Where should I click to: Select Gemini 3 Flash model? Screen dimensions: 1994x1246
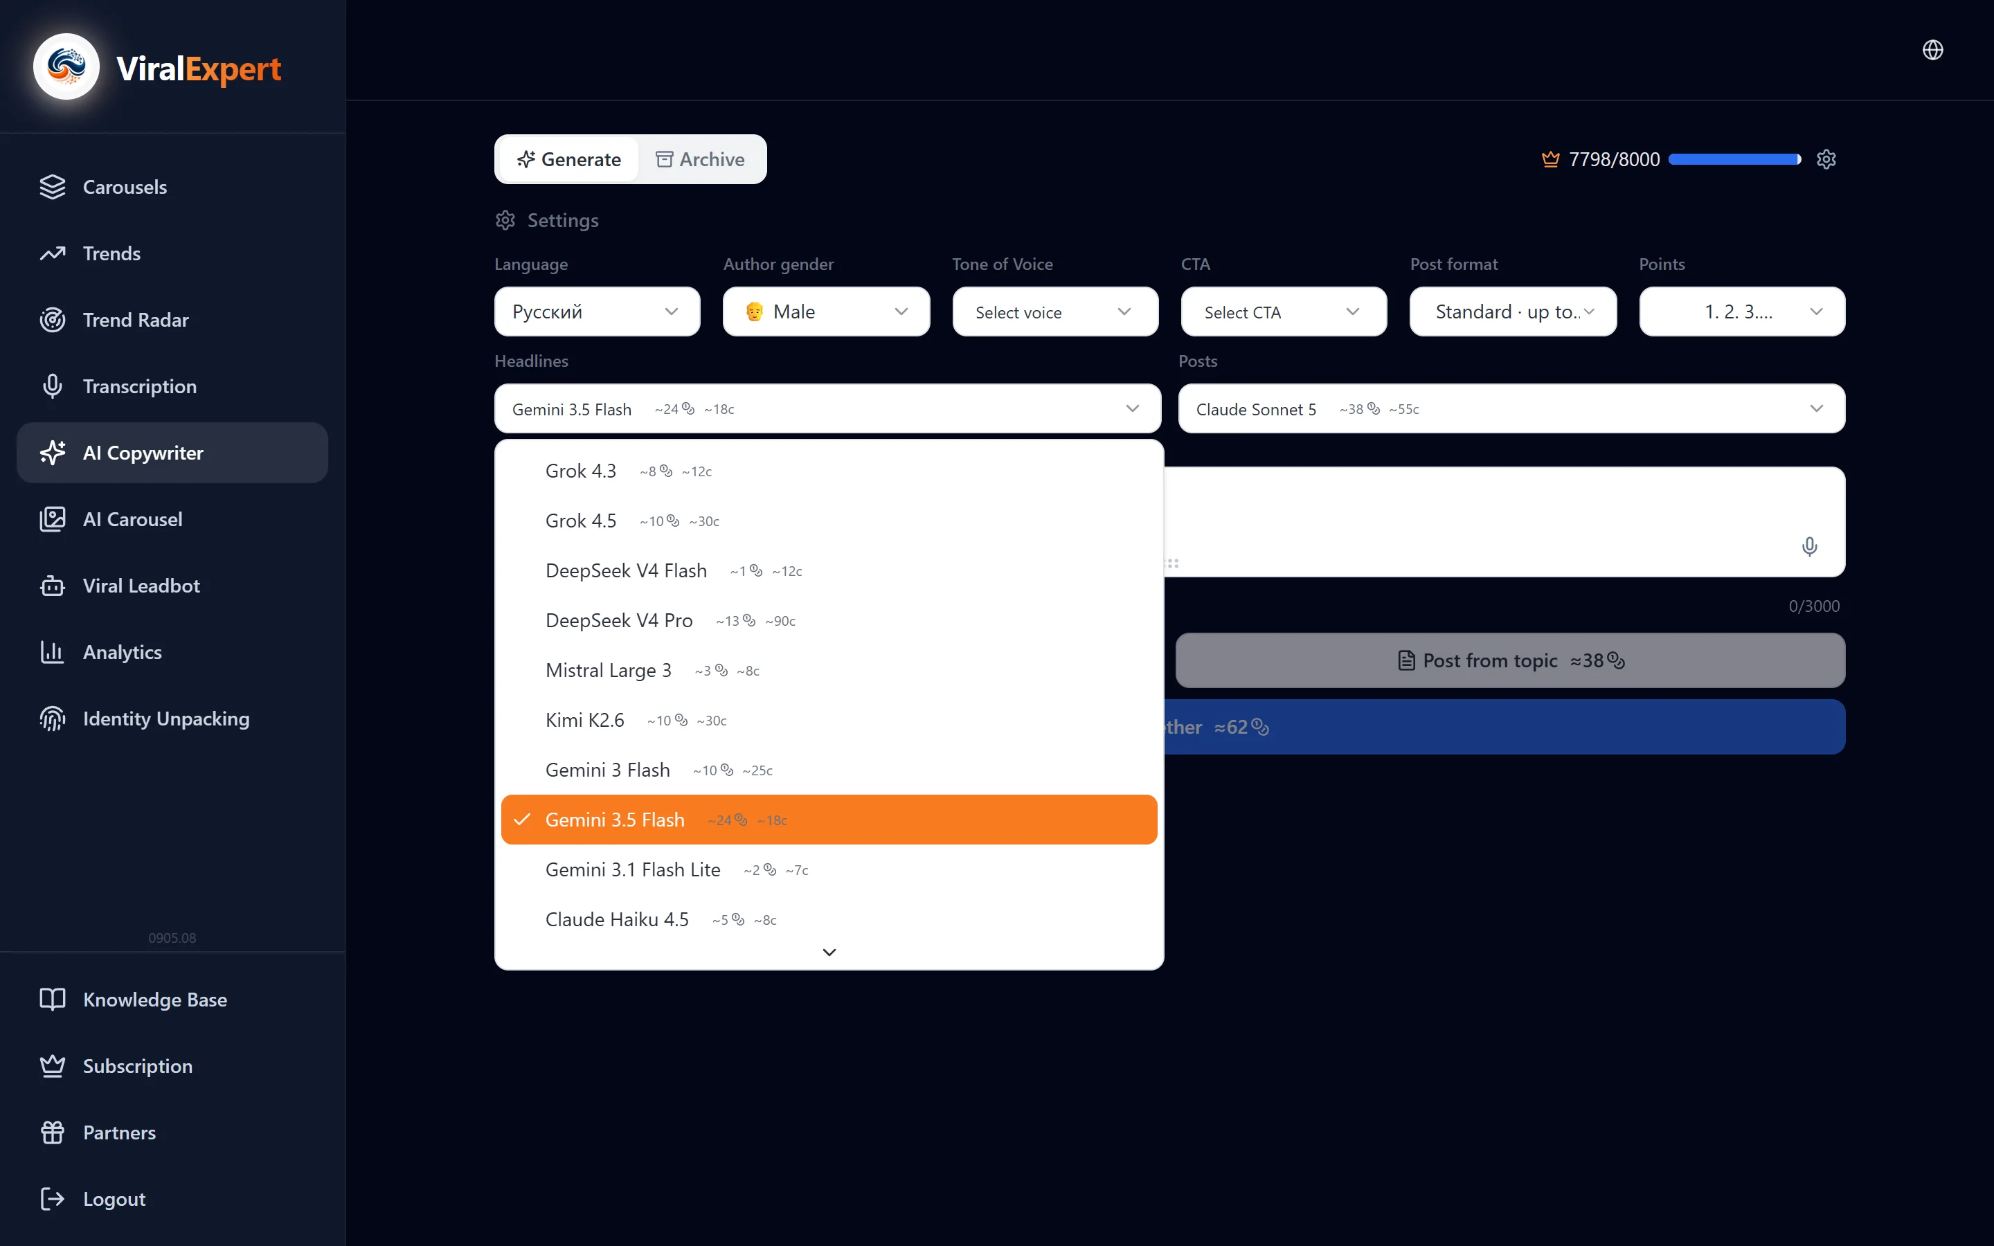pos(829,770)
